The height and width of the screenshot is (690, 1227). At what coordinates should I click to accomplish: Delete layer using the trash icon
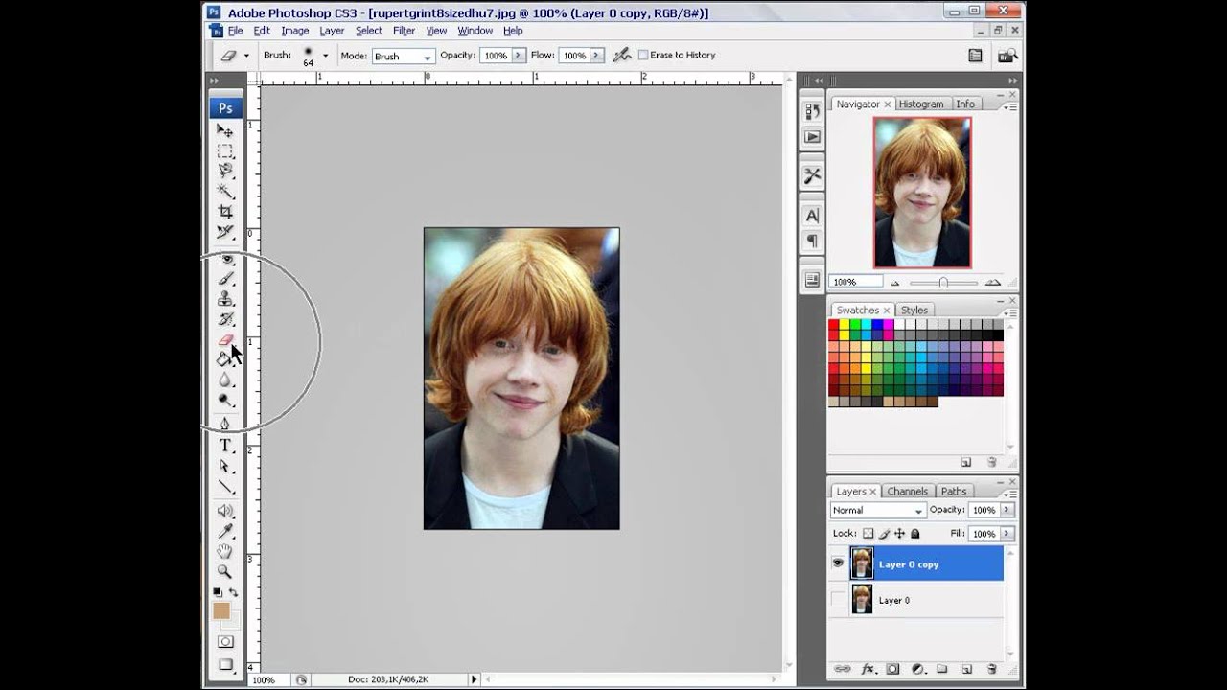point(991,669)
